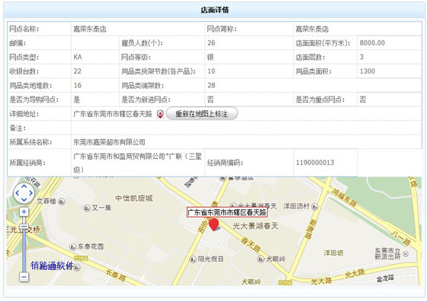Click 阳光假日 place icon on map
Screen dimensions: 427x302
193,259
